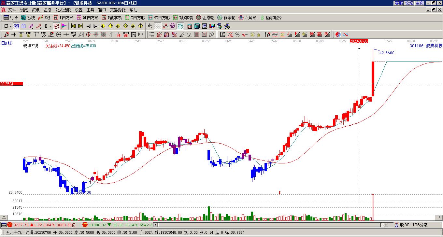Click the floppy disk save icon
The image size is (443, 237).
pyautogui.click(x=212, y=26)
